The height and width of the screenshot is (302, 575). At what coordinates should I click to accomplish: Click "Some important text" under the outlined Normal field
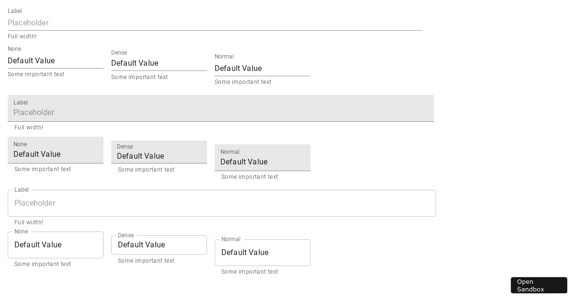[x=250, y=272]
